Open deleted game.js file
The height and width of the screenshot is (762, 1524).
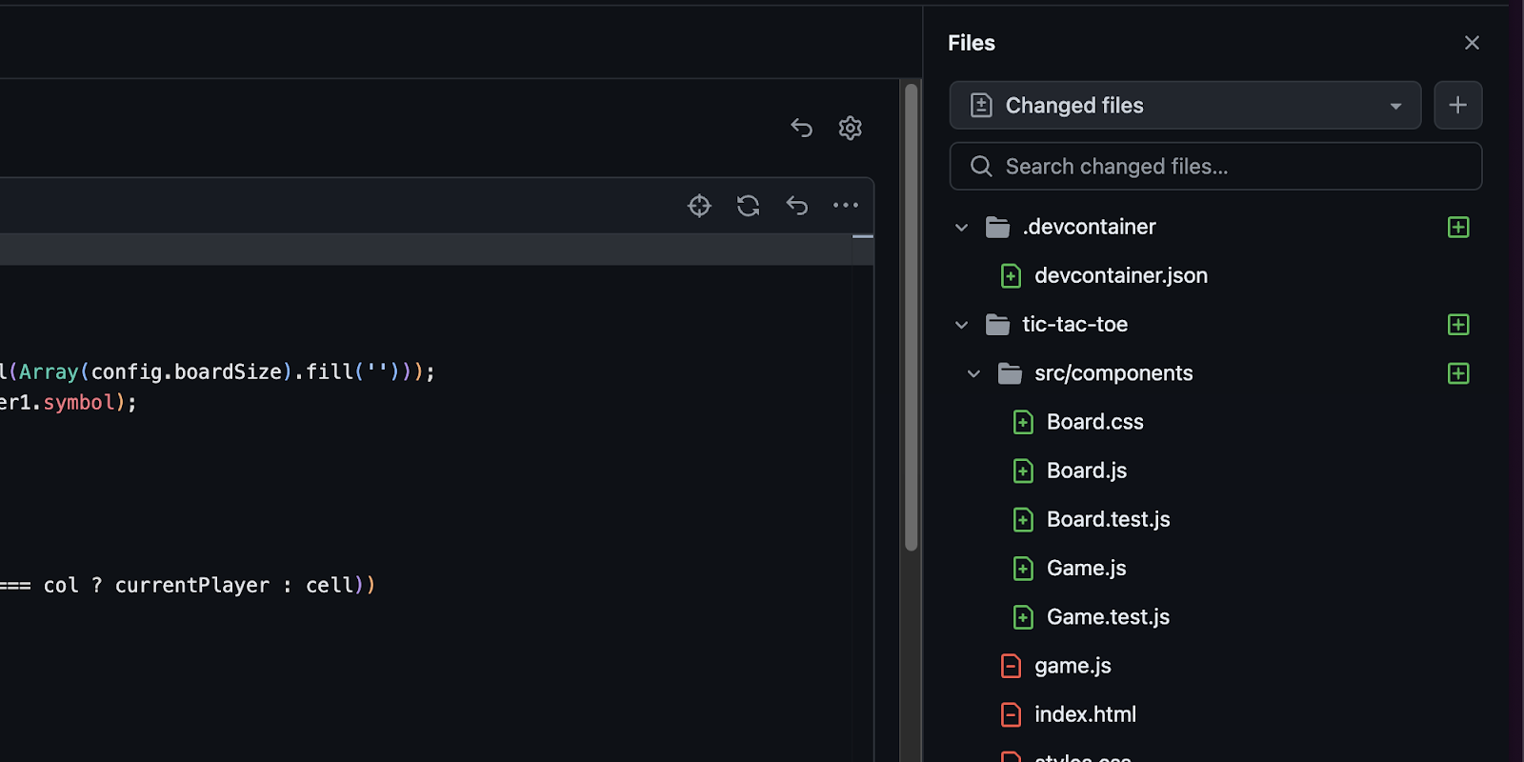pyautogui.click(x=1073, y=666)
